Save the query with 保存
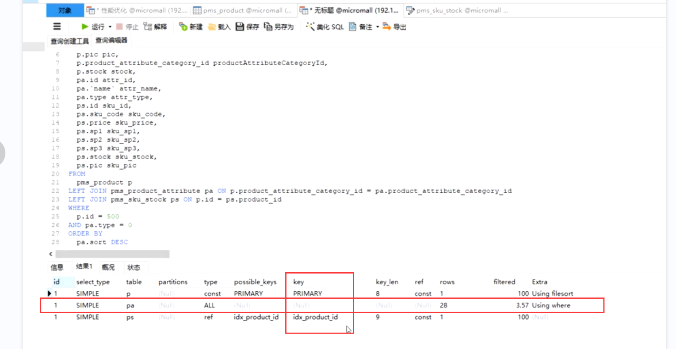Viewport: 676px width, 349px height. click(247, 27)
